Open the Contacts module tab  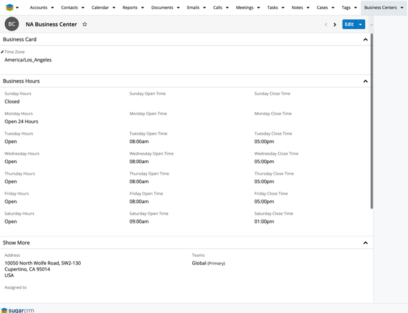click(x=70, y=8)
